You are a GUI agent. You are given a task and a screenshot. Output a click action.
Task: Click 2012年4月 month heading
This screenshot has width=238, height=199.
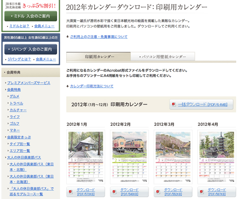pos(208,124)
